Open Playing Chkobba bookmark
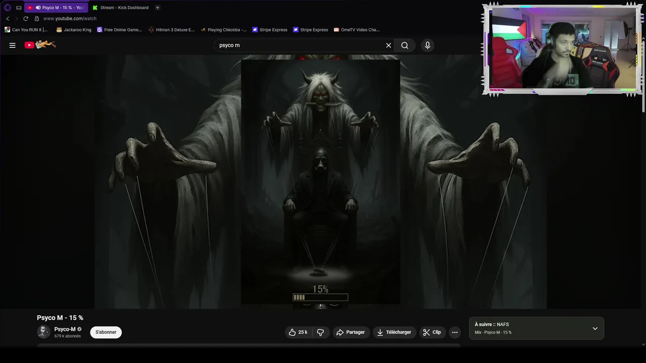The height and width of the screenshot is (363, 646). click(x=224, y=30)
